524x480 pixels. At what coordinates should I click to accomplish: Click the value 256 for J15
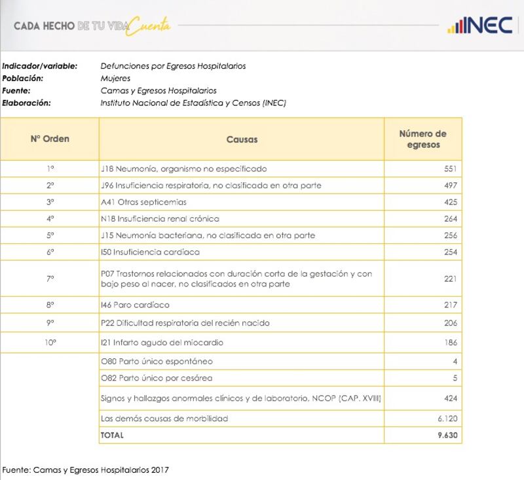coord(450,235)
